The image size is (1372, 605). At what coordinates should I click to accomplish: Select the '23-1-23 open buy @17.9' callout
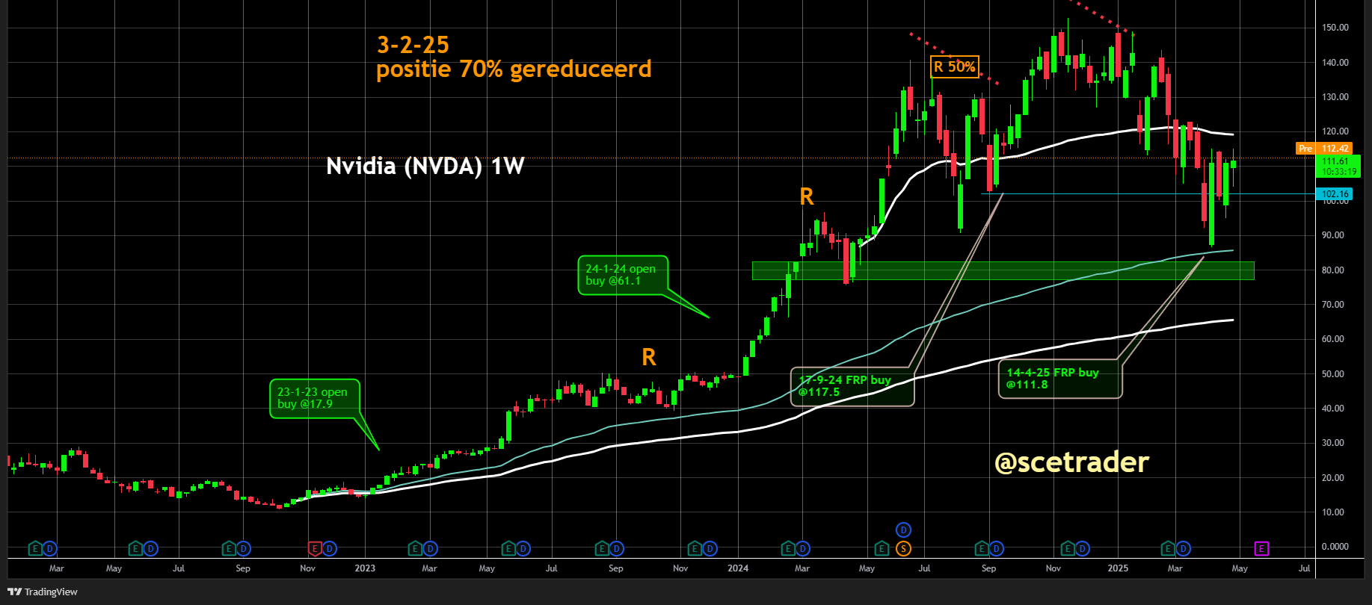tap(314, 398)
